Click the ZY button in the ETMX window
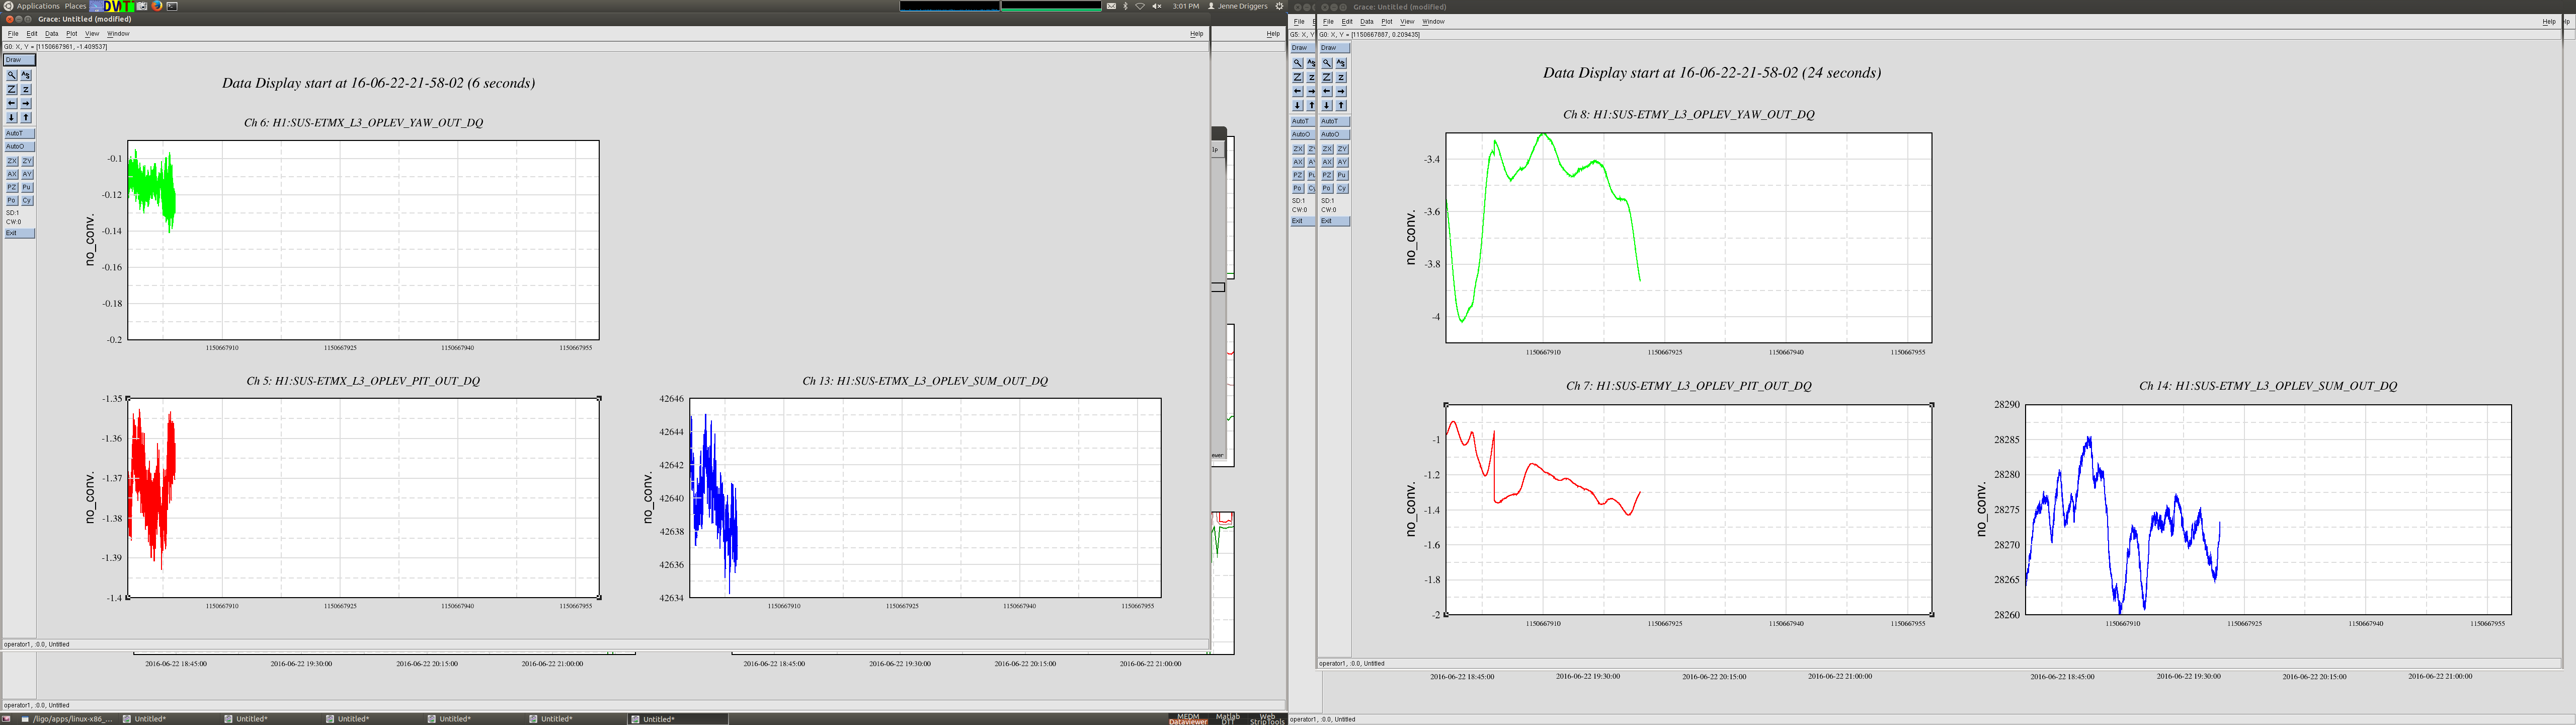Viewport: 2576px width, 725px height. click(27, 161)
